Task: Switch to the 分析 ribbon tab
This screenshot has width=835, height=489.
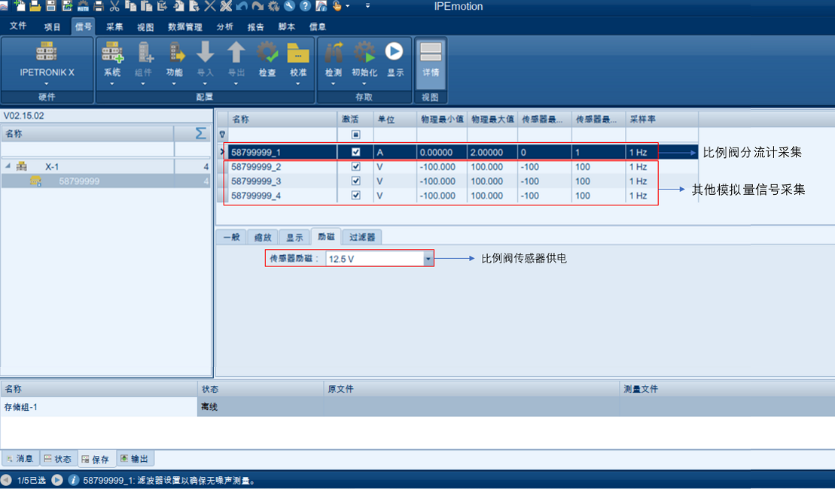Action: tap(224, 26)
